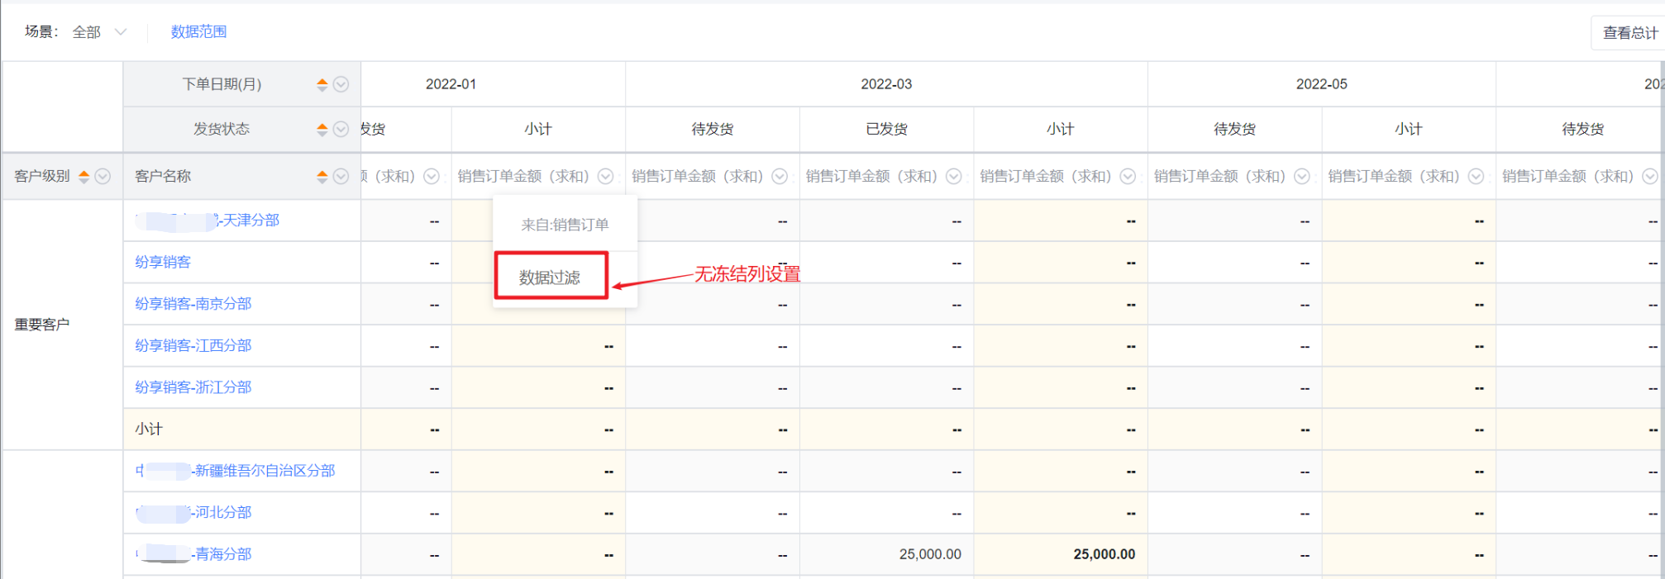
Task: Open the -新疆维吾尔自治区分部 customer link
Action: [x=236, y=470]
